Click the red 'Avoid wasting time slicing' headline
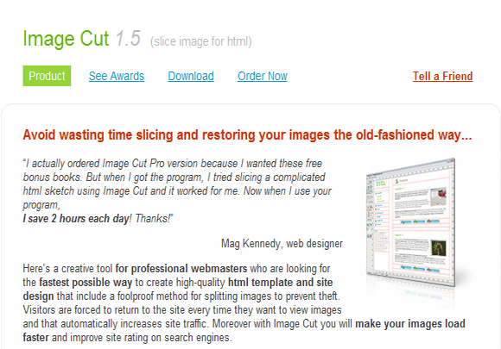 pos(247,134)
